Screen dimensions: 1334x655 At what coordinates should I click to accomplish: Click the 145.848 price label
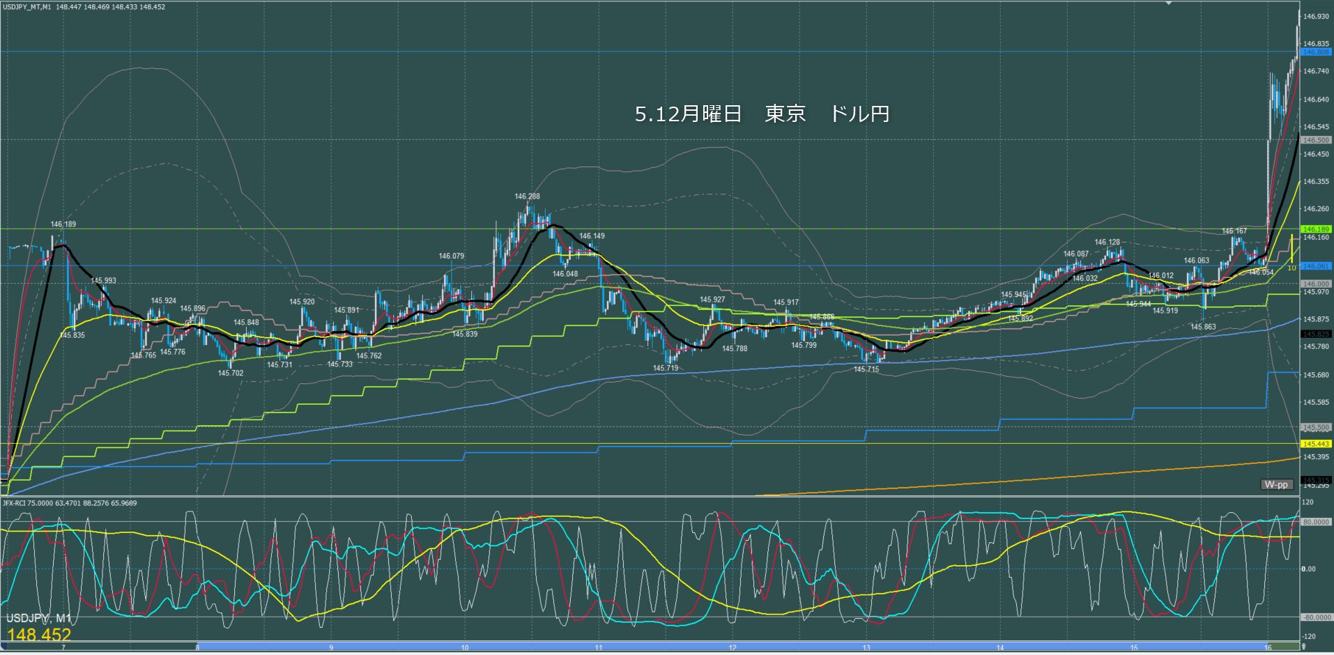point(246,323)
